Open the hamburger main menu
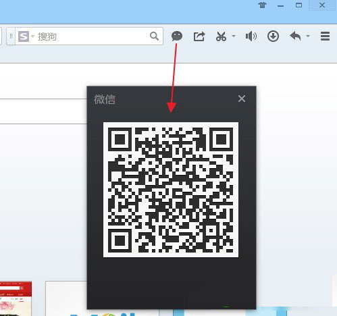Viewport: 337px width, 316px height. [325, 36]
